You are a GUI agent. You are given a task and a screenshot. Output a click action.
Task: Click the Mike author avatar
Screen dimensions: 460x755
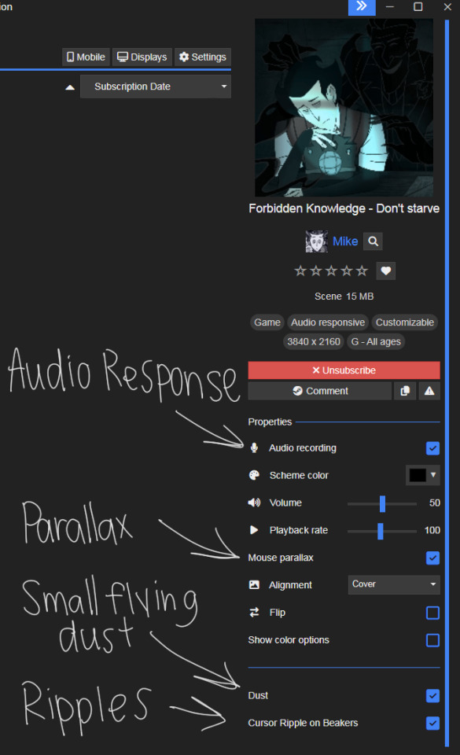click(x=316, y=241)
